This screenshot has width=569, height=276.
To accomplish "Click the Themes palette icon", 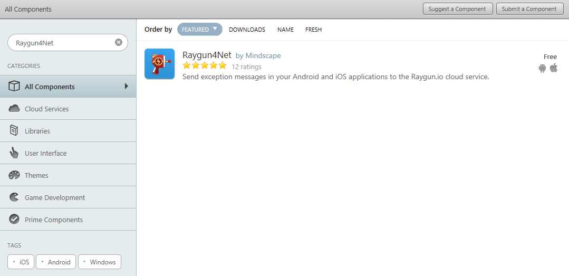I will click(x=14, y=175).
